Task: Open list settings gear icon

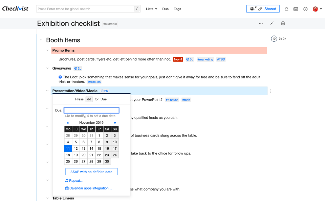Action: 283,23
